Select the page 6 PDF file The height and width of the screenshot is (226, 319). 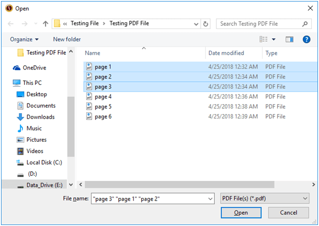(x=103, y=116)
